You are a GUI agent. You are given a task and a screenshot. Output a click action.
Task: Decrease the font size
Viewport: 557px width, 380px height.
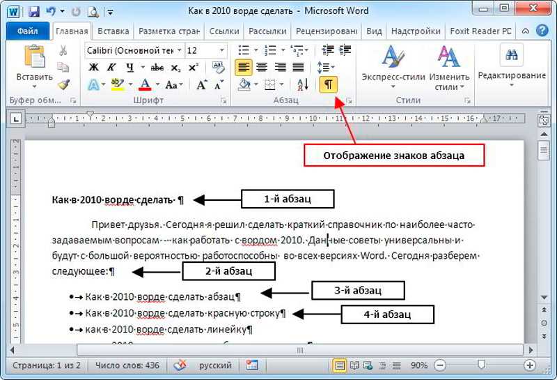[x=219, y=84]
